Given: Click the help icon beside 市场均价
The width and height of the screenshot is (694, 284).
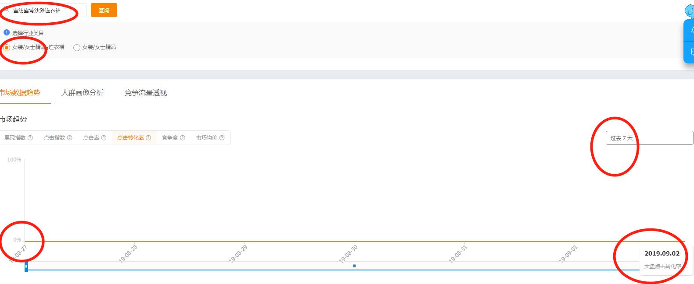Looking at the screenshot, I should click(x=222, y=138).
